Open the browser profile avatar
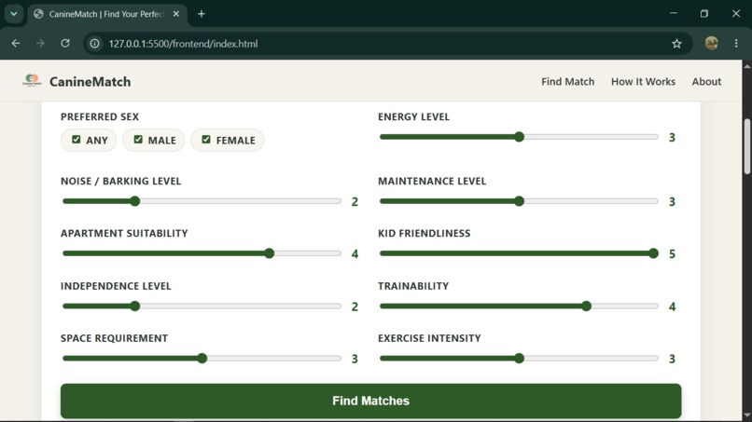The height and width of the screenshot is (422, 752). click(x=712, y=44)
